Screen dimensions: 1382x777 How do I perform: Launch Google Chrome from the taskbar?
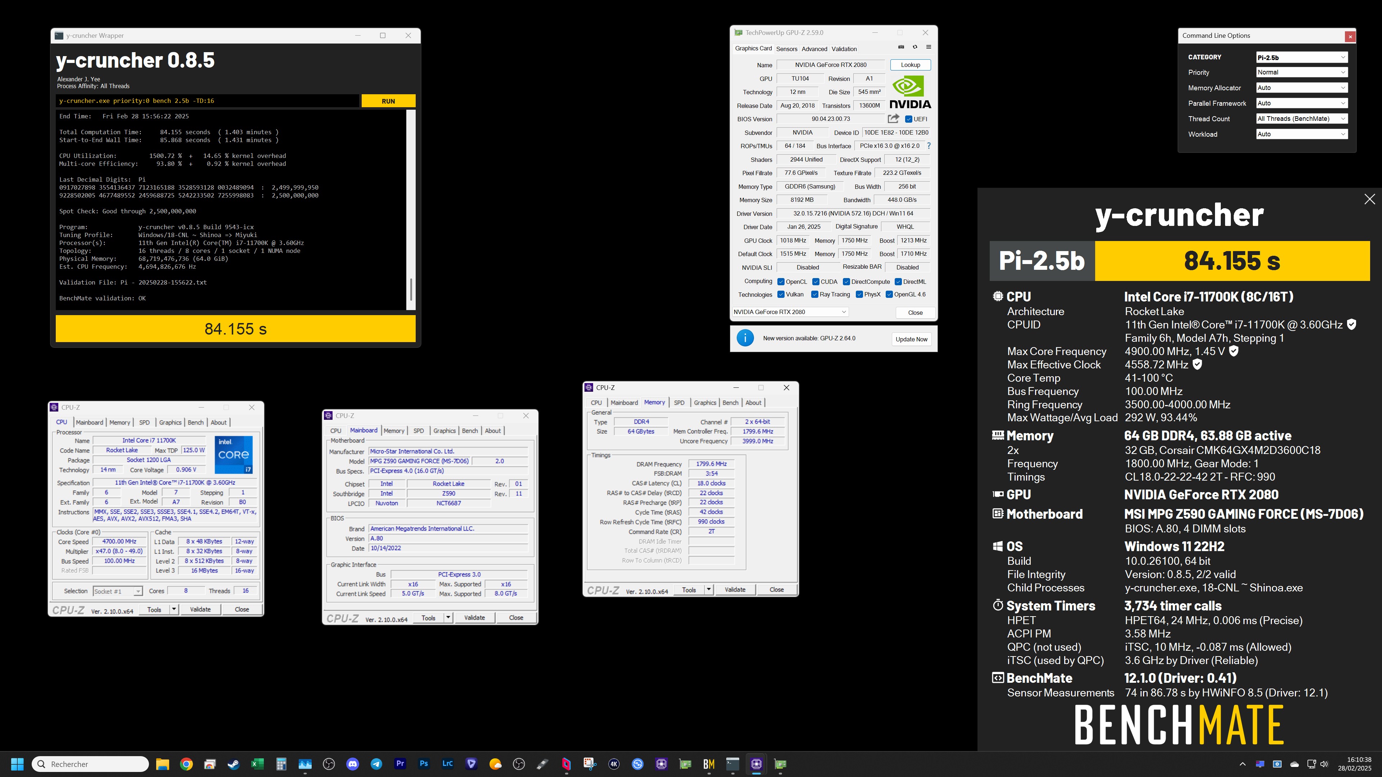[186, 764]
